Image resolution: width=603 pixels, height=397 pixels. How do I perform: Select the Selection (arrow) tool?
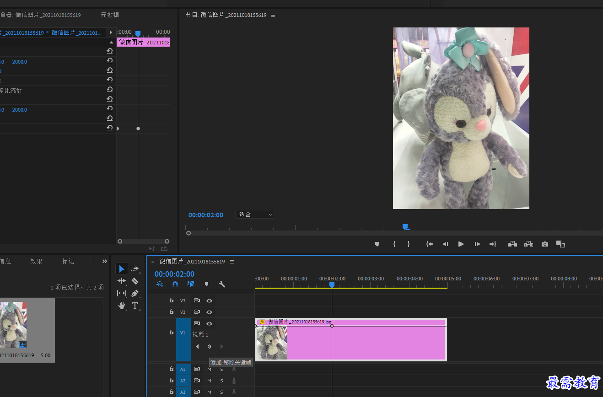122,268
